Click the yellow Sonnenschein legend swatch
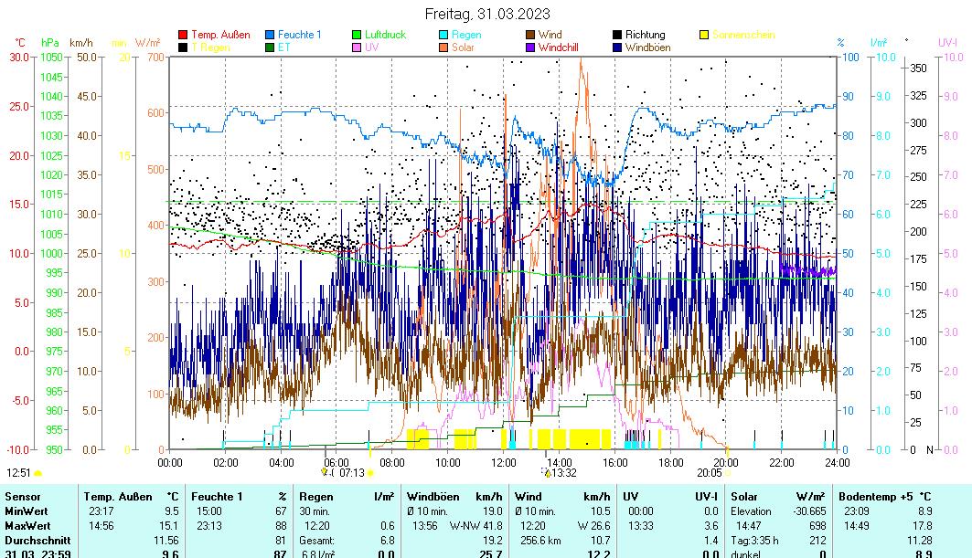The width and height of the screenshot is (972, 558). (x=703, y=35)
